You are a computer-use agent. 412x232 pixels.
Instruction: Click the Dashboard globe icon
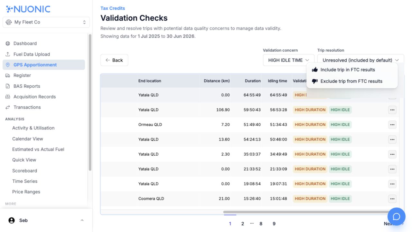click(x=8, y=43)
